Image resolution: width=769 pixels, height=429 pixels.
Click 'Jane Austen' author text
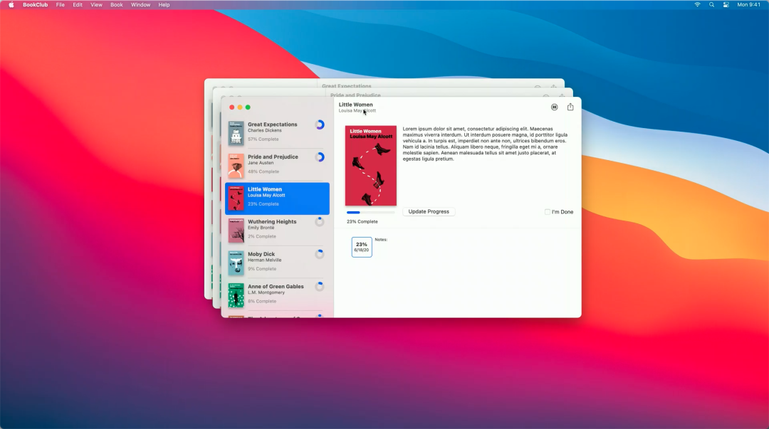pos(261,163)
